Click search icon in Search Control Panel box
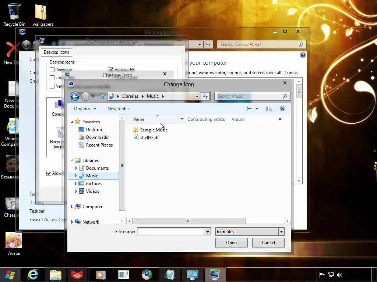377x282 pixels. (301, 44)
